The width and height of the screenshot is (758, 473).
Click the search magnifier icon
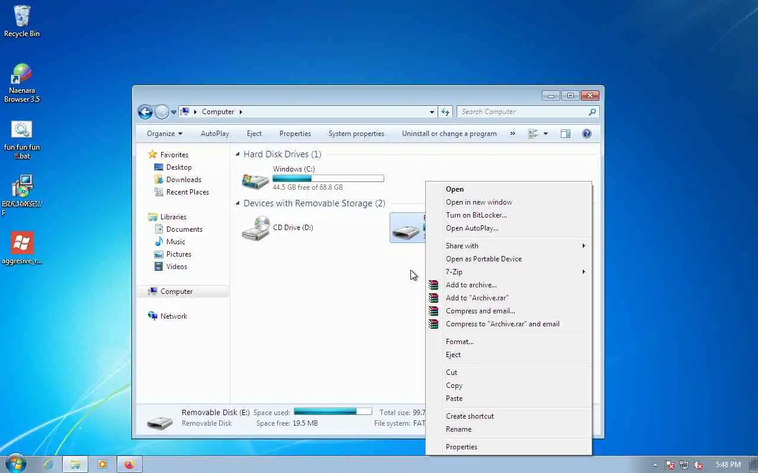592,112
